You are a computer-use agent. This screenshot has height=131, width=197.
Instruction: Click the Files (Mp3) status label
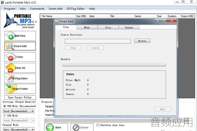tap(73, 80)
